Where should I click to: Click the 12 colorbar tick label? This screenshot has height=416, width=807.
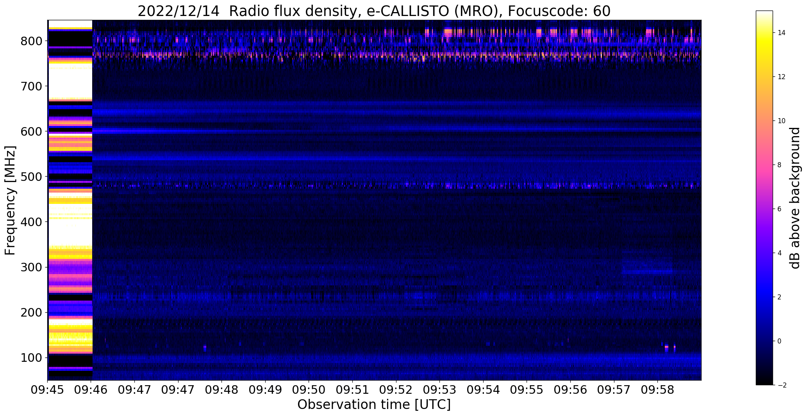(x=781, y=77)
